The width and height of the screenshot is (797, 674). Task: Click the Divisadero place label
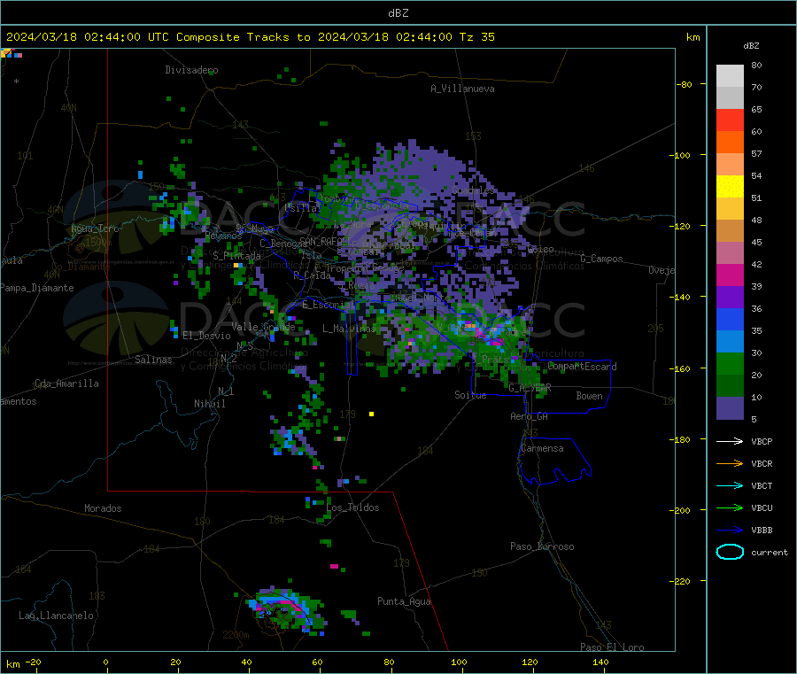(191, 70)
